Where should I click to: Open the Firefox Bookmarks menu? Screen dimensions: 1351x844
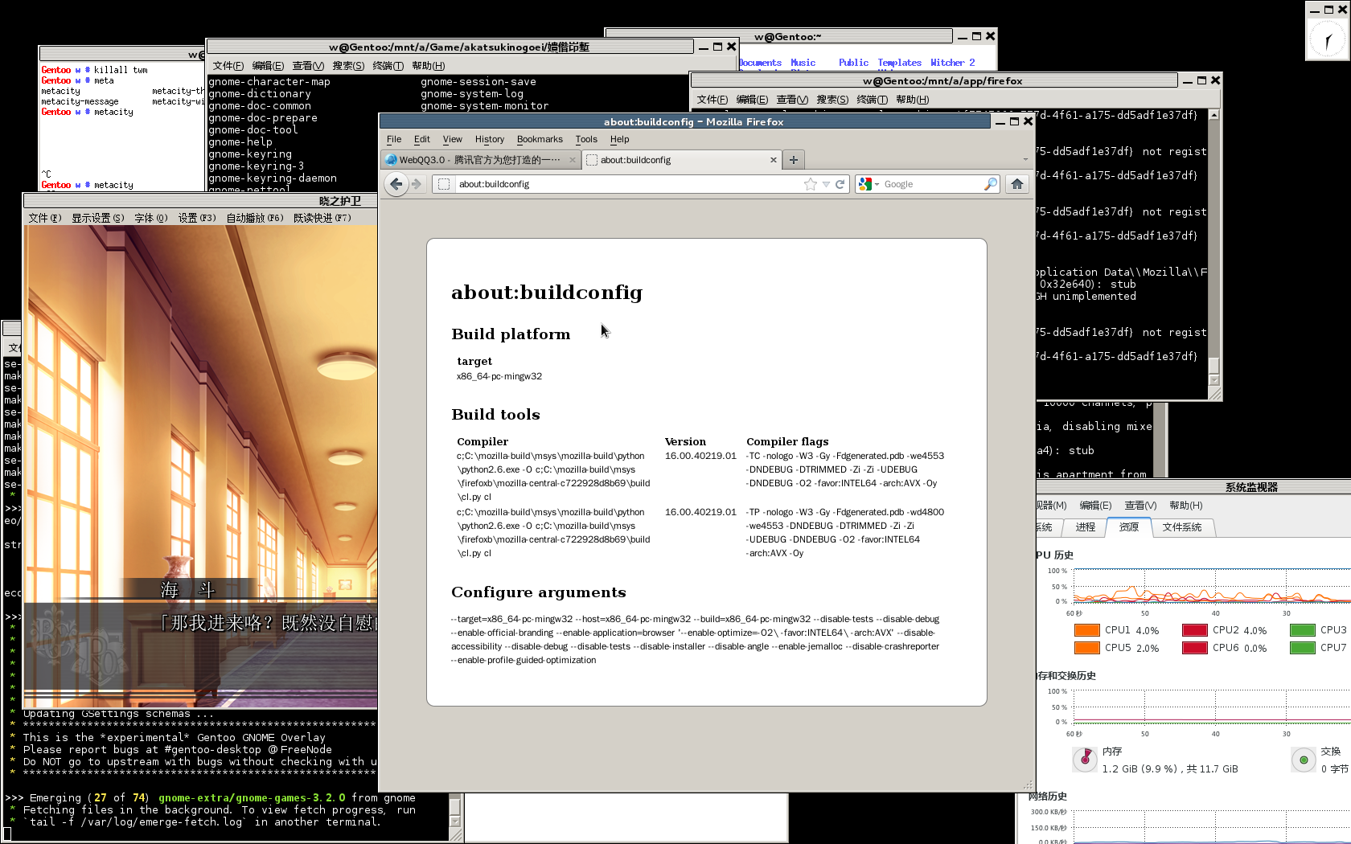[540, 139]
